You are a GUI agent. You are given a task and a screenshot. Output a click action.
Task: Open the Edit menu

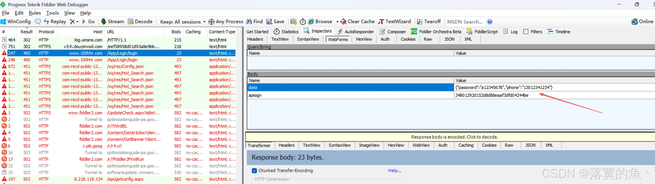[19, 13]
